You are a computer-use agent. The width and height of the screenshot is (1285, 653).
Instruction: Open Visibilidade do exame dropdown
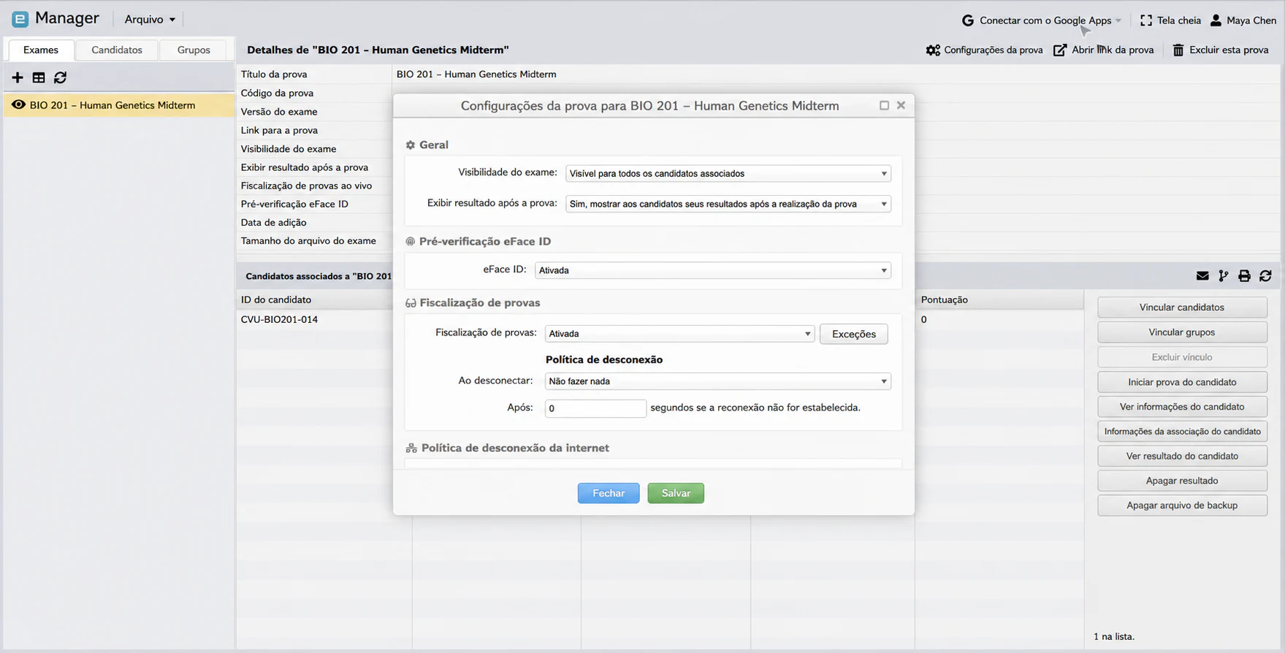[728, 173]
